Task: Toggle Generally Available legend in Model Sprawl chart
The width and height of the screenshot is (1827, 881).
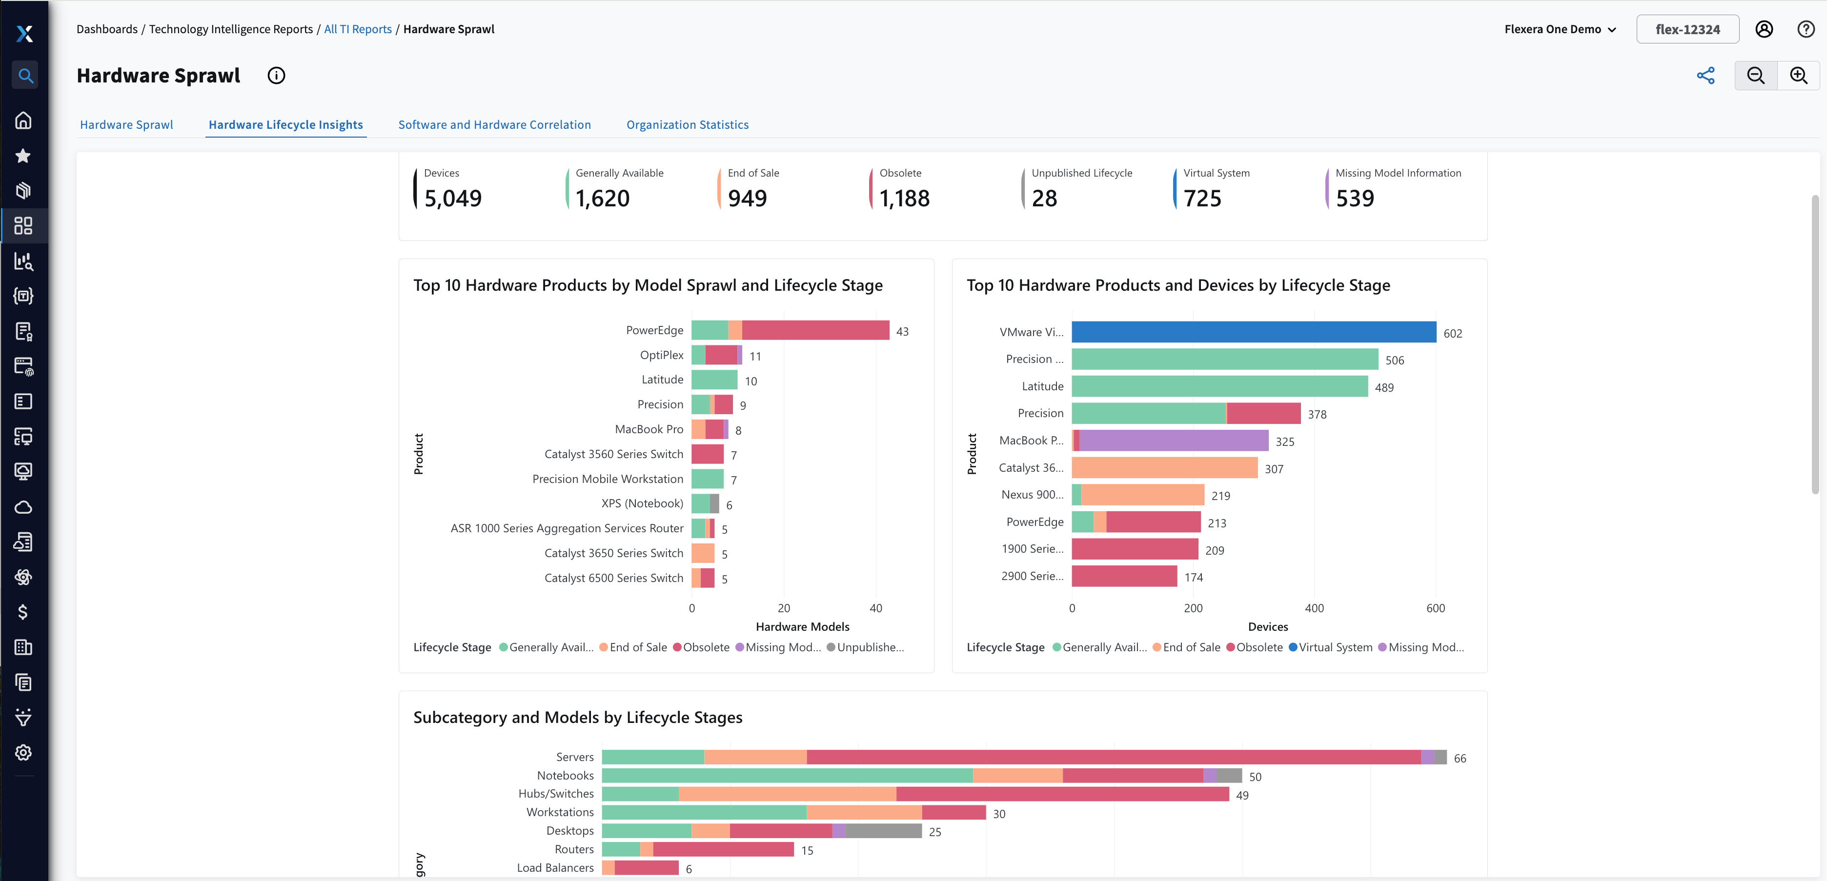Action: [x=546, y=647]
